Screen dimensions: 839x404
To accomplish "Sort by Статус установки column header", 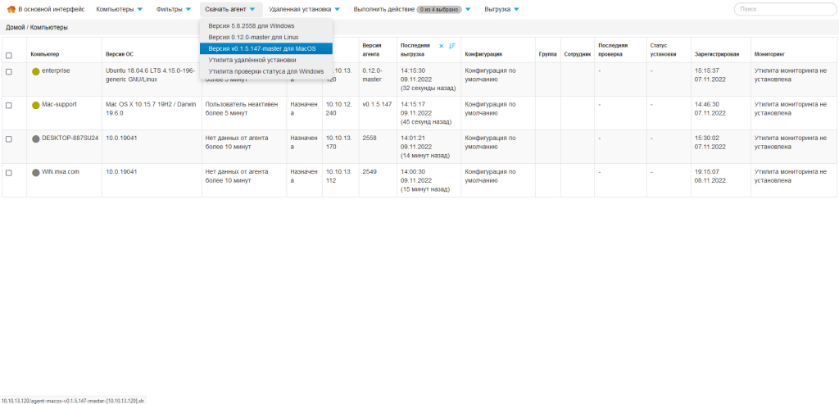I will click(x=663, y=50).
